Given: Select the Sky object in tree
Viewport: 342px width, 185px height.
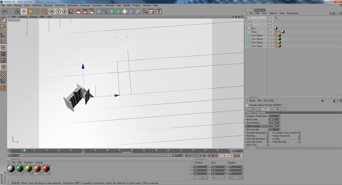Looking at the screenshot, I should [x=253, y=28].
